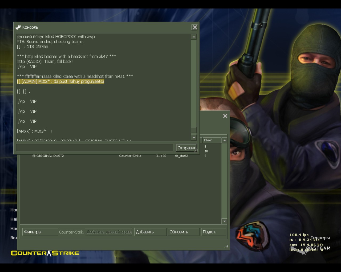Click the Серверы menu link
341x272 pixels.
coord(320,238)
